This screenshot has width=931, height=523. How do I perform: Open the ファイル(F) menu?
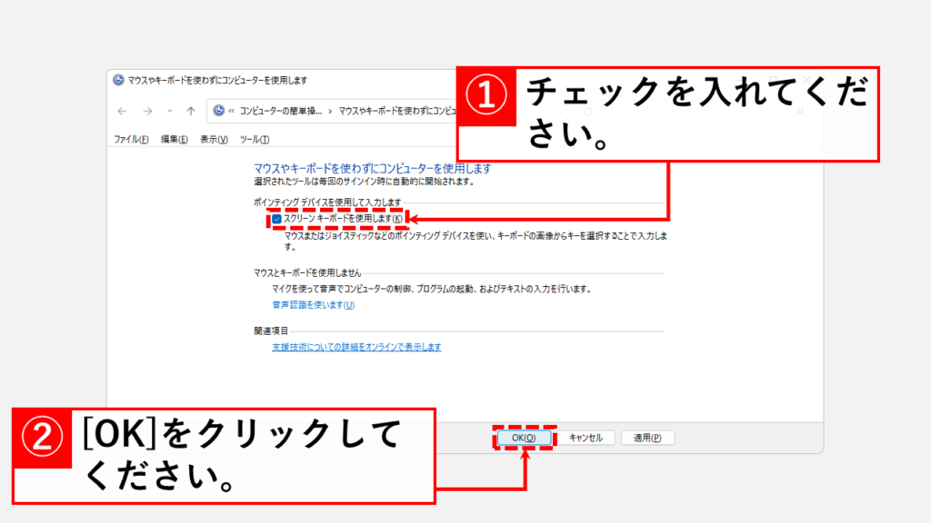point(132,139)
